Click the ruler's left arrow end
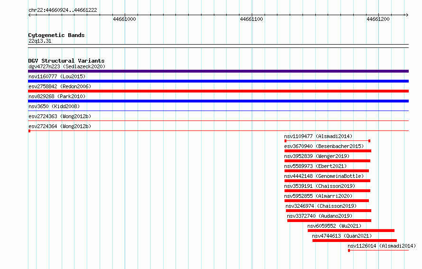Image resolution: width=422 pixels, height=269 pixels. pos(29,15)
